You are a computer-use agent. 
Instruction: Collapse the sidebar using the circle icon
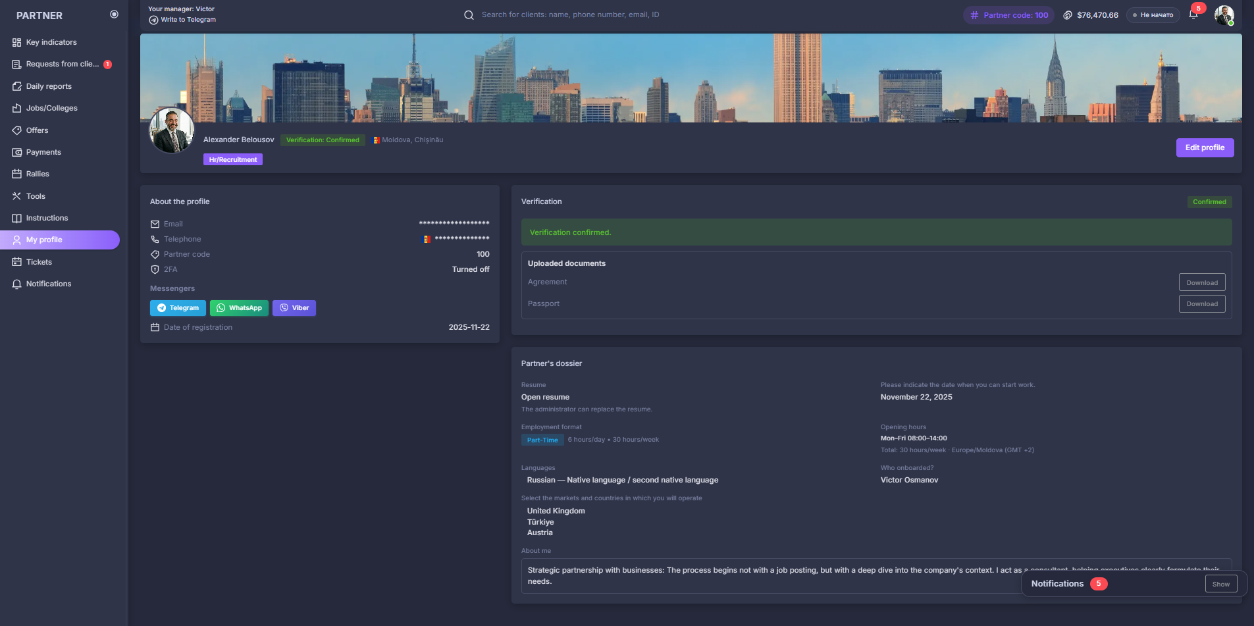point(114,13)
